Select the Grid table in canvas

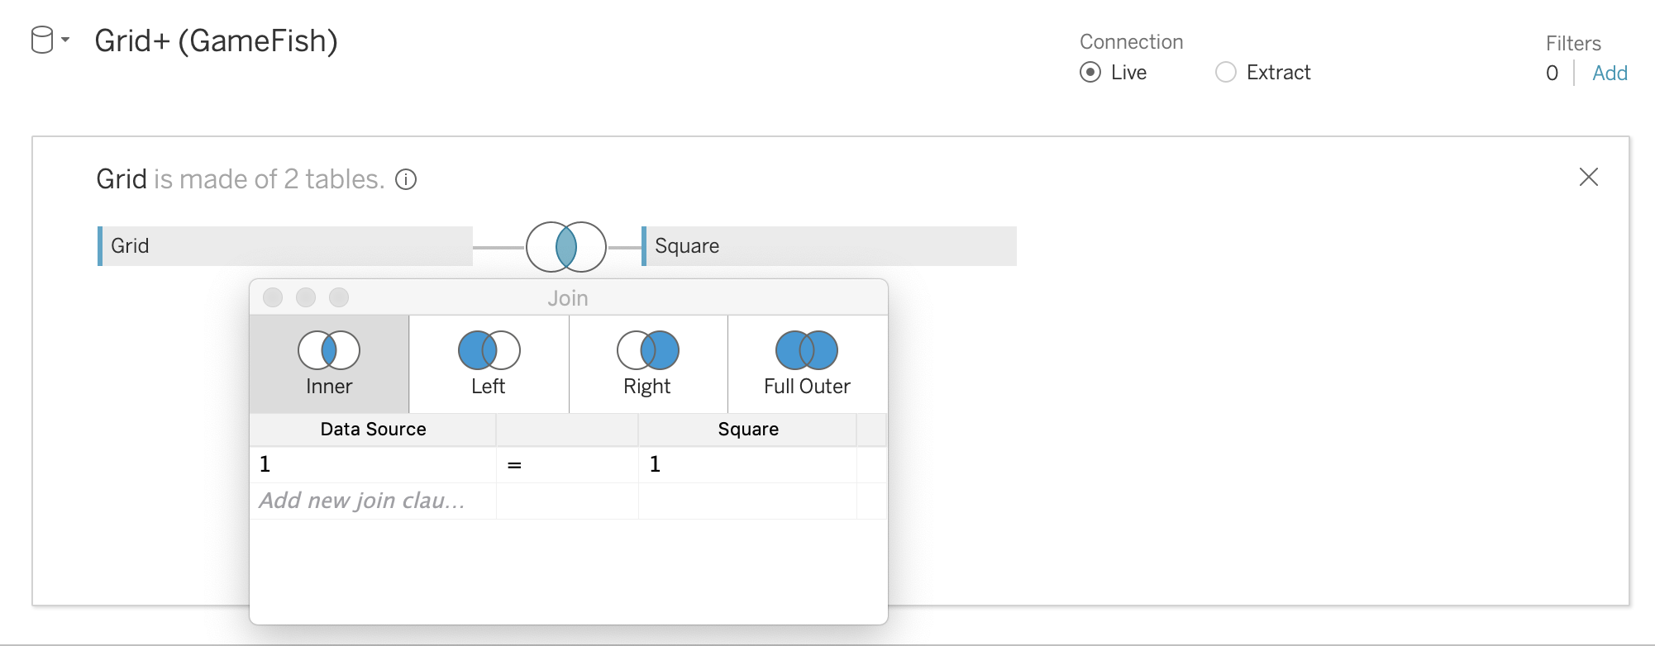285,246
